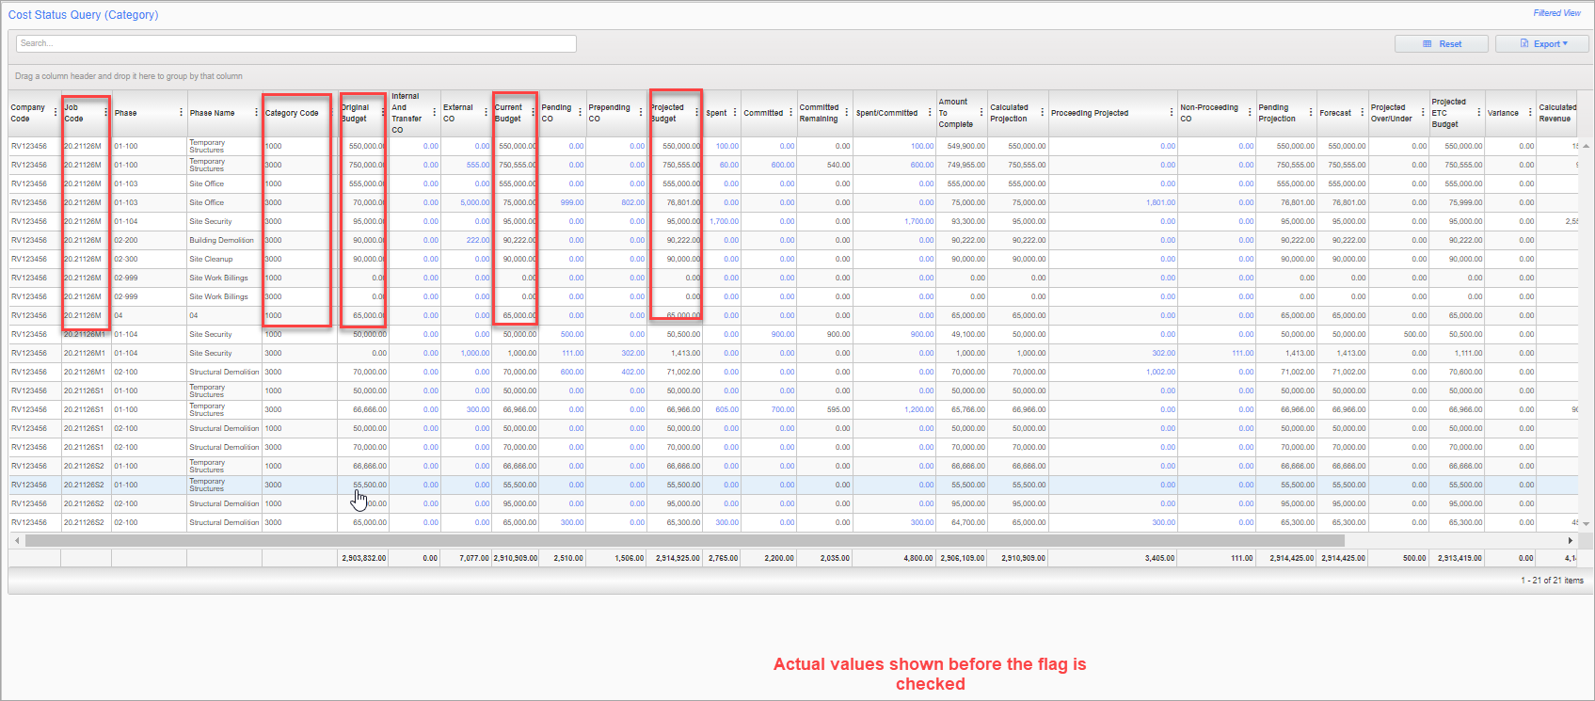
Task: Open the Forecast column menu icon
Action: pyautogui.click(x=1363, y=113)
